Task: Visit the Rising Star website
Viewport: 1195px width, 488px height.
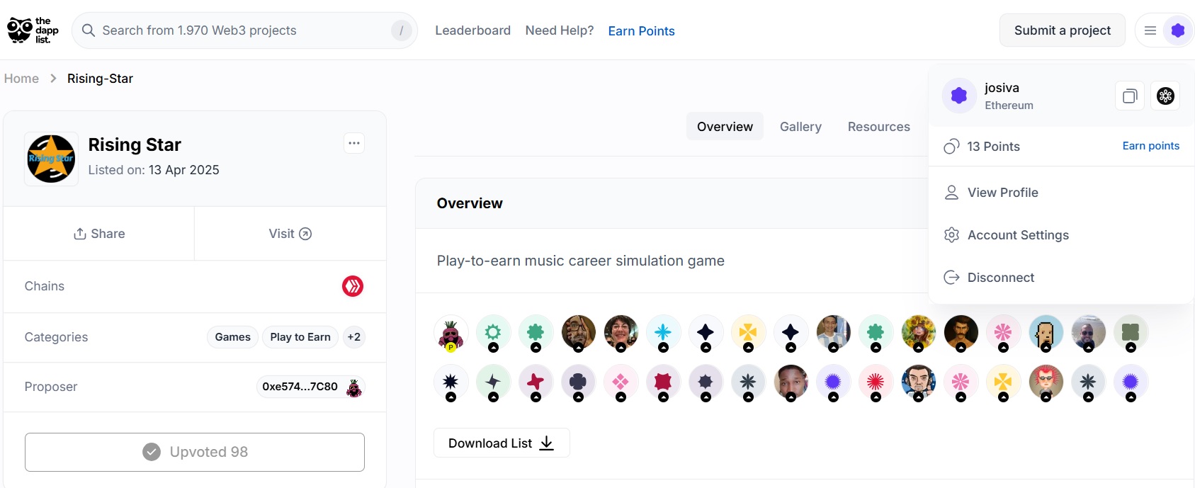Action: tap(290, 234)
